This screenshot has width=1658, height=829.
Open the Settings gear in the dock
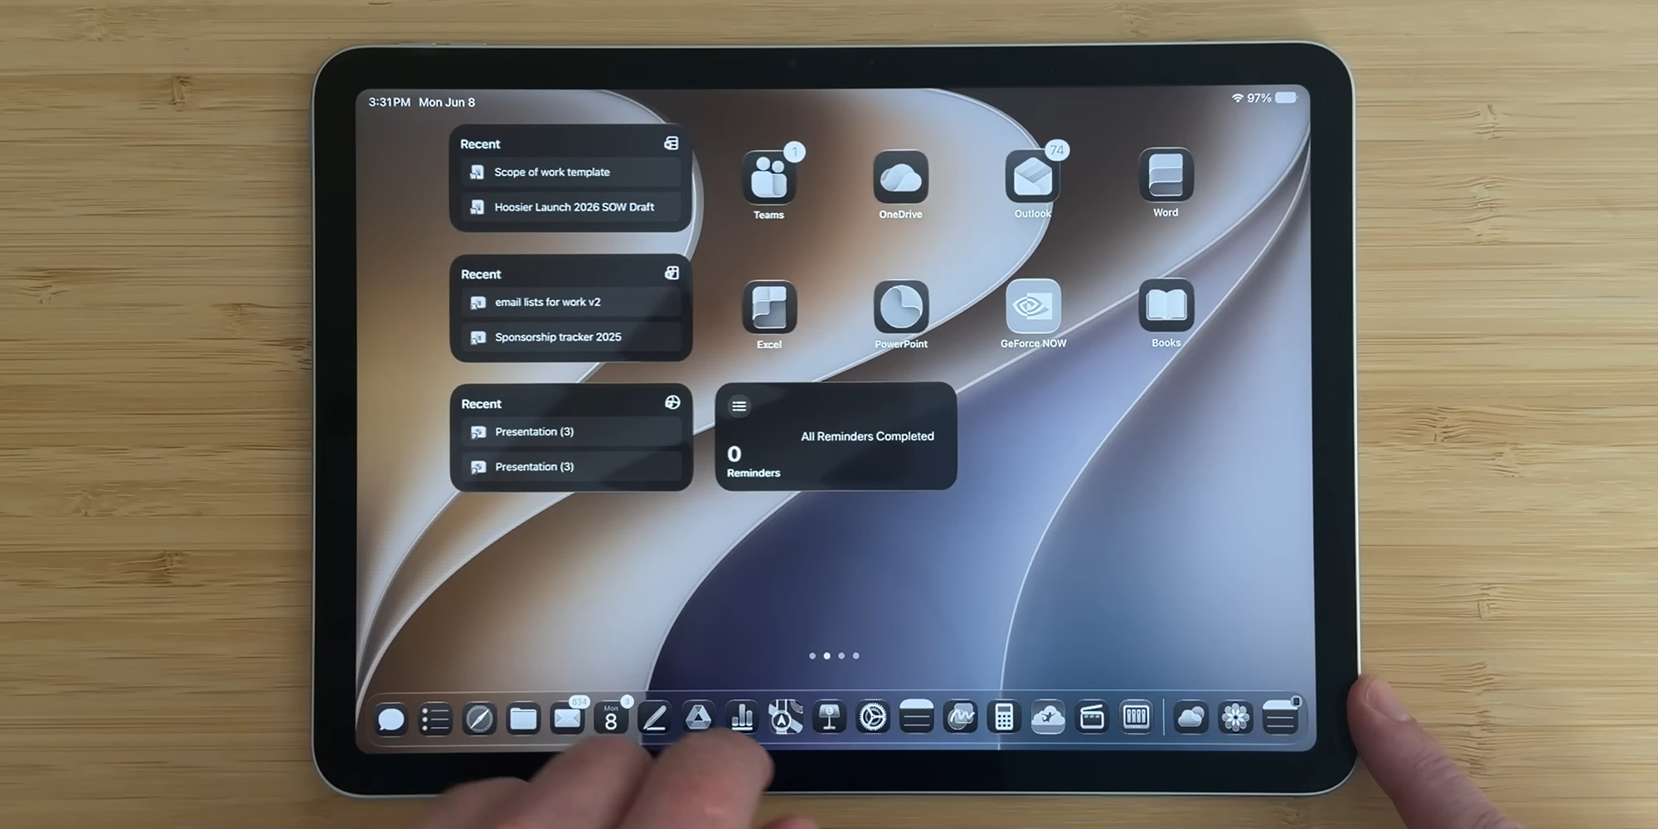coord(873,717)
